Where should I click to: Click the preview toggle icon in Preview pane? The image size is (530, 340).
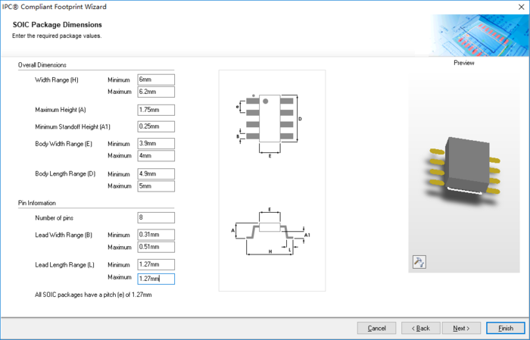point(419,262)
